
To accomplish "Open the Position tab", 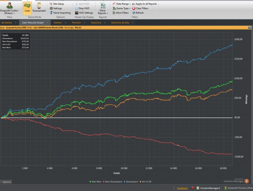I will (76, 22).
